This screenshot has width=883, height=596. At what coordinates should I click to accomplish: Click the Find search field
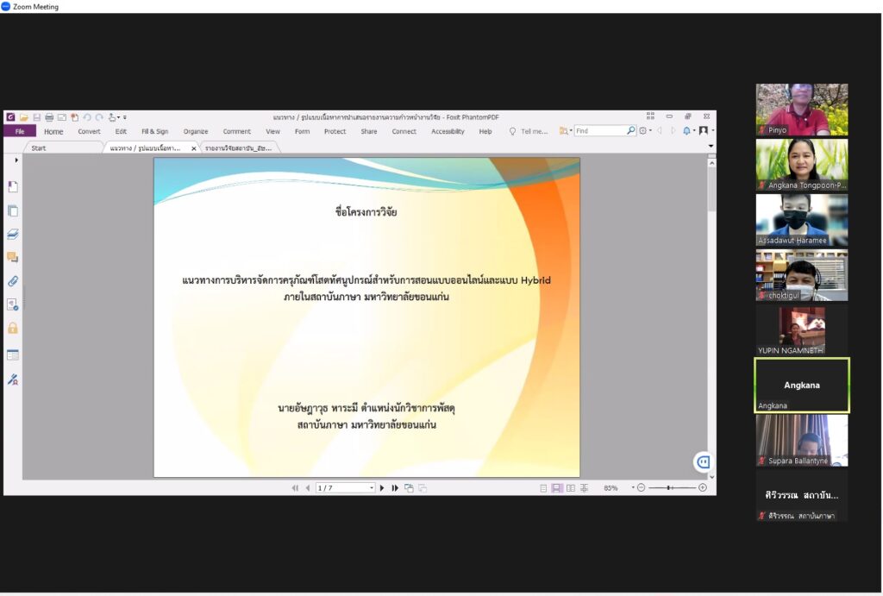(x=599, y=131)
